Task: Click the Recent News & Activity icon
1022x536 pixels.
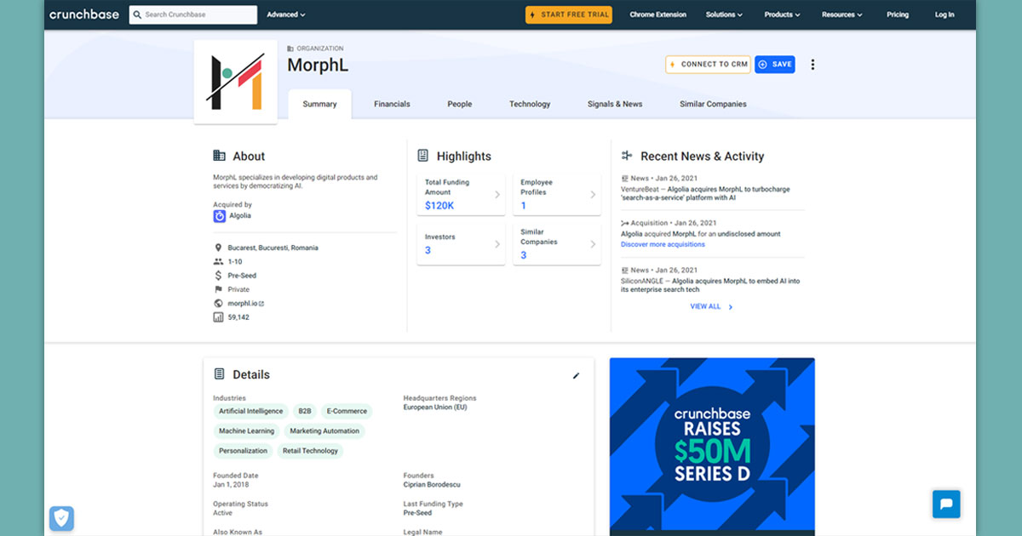Action: (x=627, y=156)
